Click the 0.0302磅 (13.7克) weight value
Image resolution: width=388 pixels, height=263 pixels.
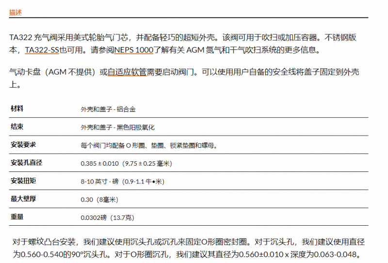click(x=106, y=217)
